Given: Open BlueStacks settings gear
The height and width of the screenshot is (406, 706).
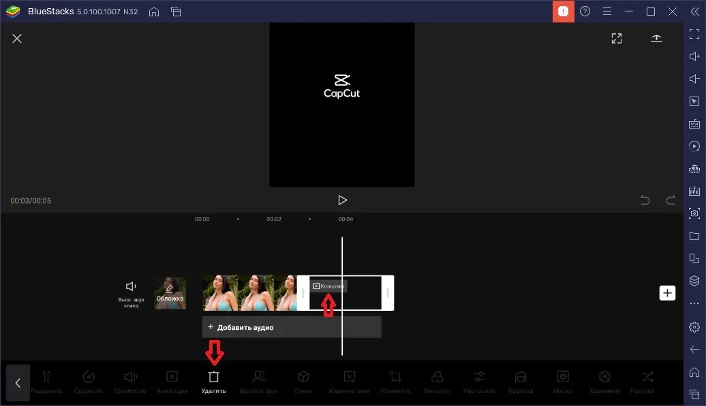Looking at the screenshot, I should [694, 327].
